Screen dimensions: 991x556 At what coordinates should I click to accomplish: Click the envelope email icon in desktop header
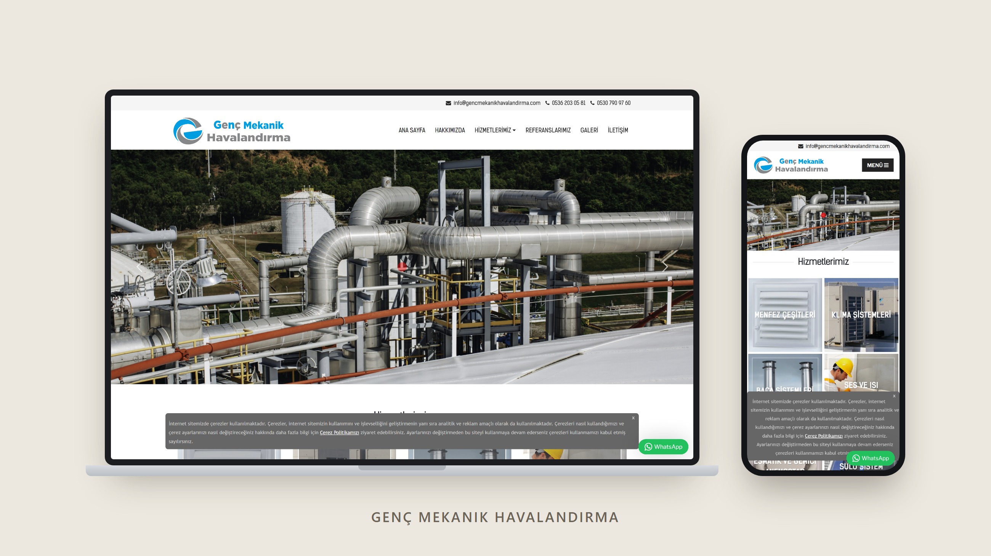click(448, 103)
